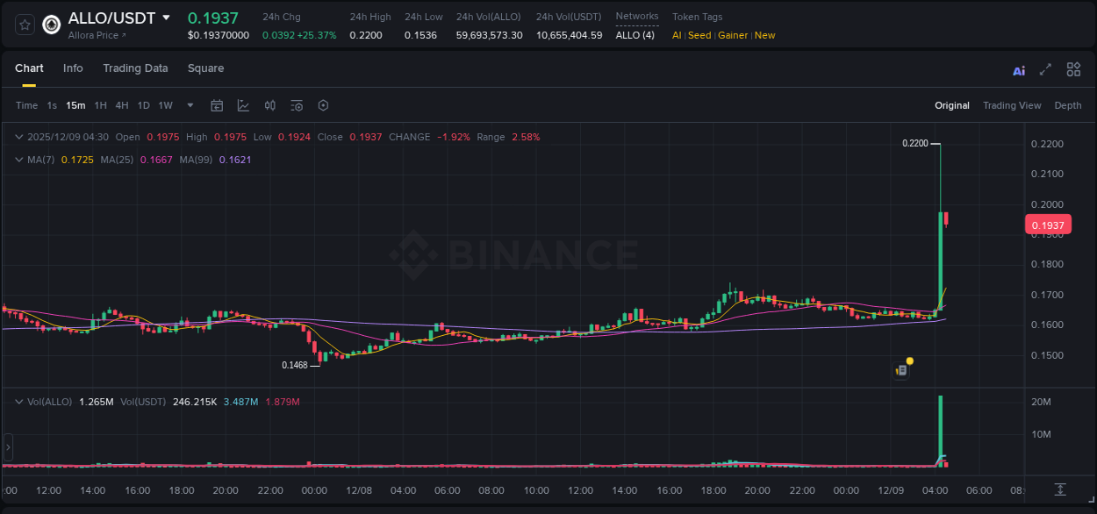Viewport: 1097px width, 514px height.
Task: Collapse the Vol(ALLO) indicator row
Action: pyautogui.click(x=18, y=401)
